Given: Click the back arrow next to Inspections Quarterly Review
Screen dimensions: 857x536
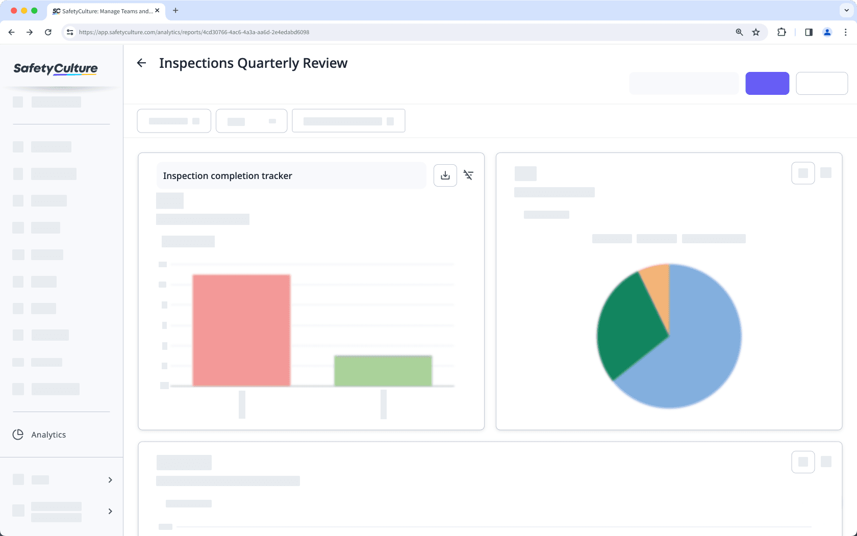Looking at the screenshot, I should pyautogui.click(x=141, y=63).
